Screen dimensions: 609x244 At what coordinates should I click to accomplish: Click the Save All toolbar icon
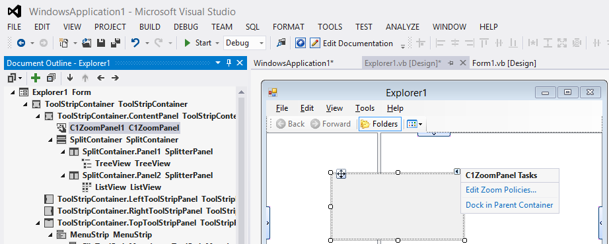pos(116,43)
